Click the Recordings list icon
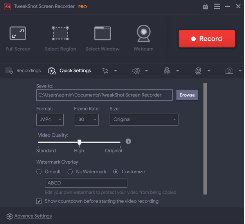The width and height of the screenshot is (245, 224). coord(9,71)
